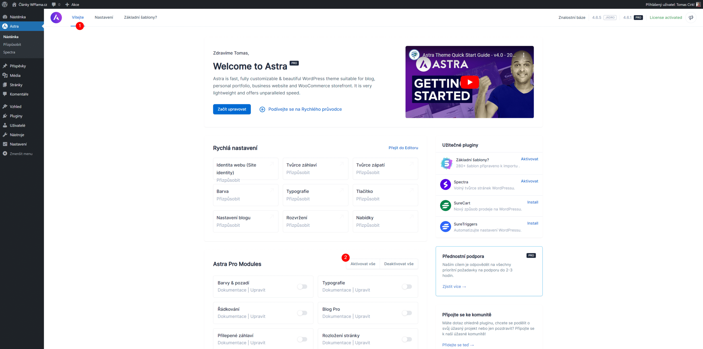
Task: Click the plus Akce icon
Action: [67, 4]
